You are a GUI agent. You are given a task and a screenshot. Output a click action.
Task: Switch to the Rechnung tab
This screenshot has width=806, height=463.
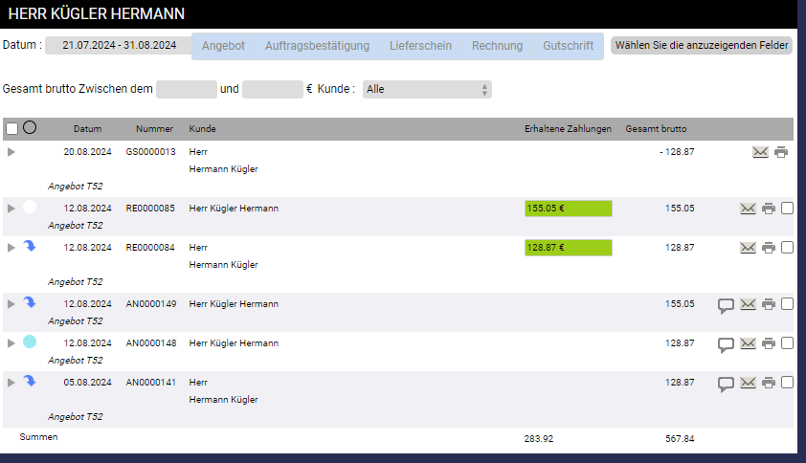[498, 46]
